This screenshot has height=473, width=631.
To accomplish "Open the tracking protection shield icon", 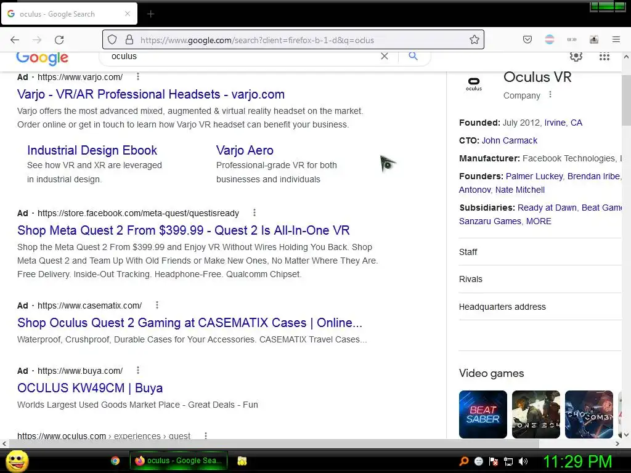I will [x=112, y=39].
